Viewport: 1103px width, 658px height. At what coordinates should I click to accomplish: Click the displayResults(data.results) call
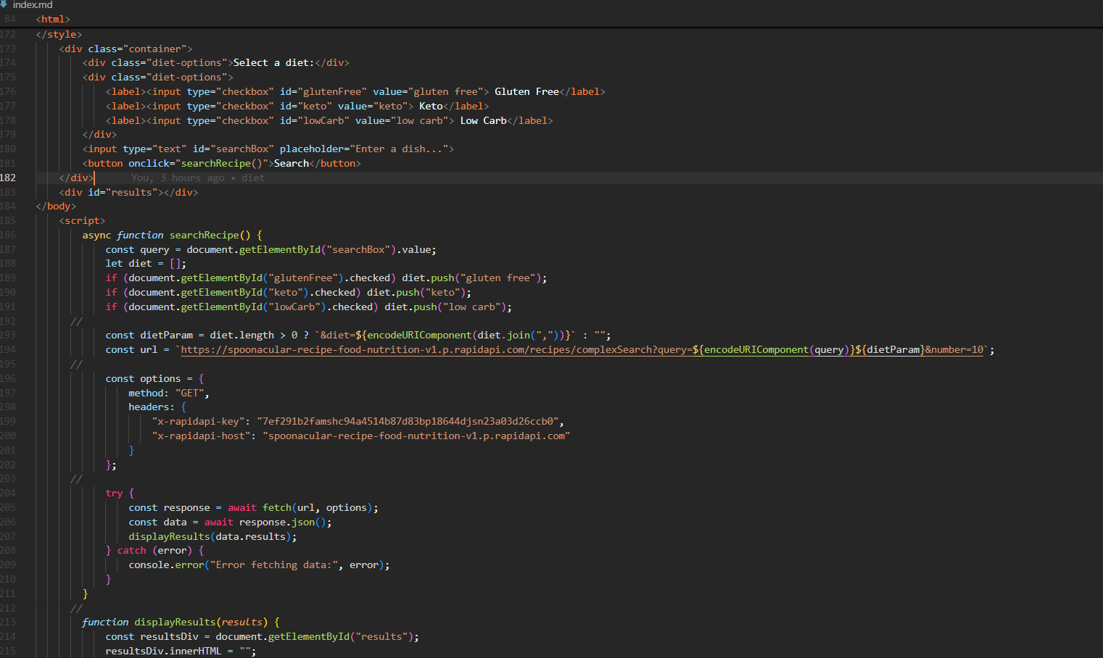pyautogui.click(x=210, y=537)
